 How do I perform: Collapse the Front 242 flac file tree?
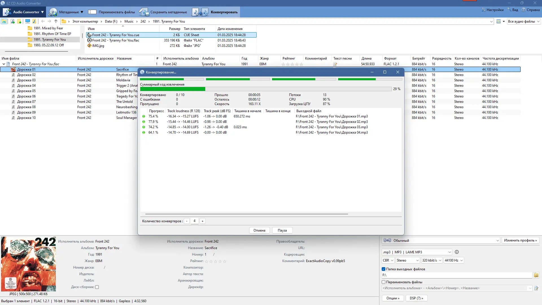[x=4, y=64]
